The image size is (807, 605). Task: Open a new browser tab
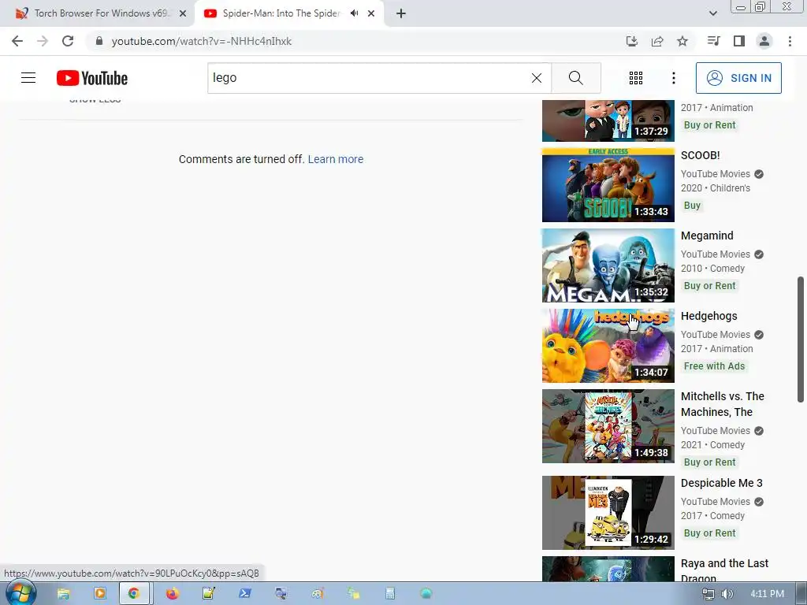click(x=401, y=13)
